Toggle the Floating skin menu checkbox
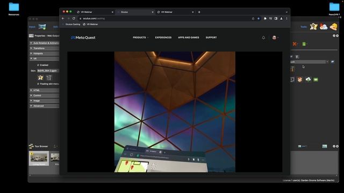This screenshot has width=344, height=193. point(38,84)
